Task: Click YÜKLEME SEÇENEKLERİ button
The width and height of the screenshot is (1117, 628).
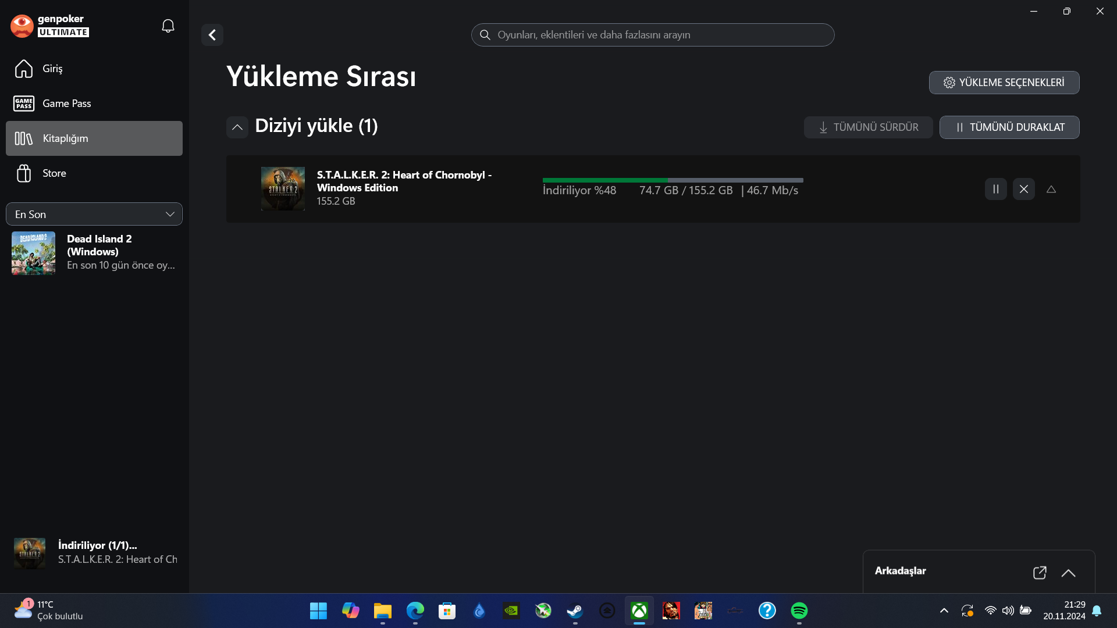Action: (1004, 83)
